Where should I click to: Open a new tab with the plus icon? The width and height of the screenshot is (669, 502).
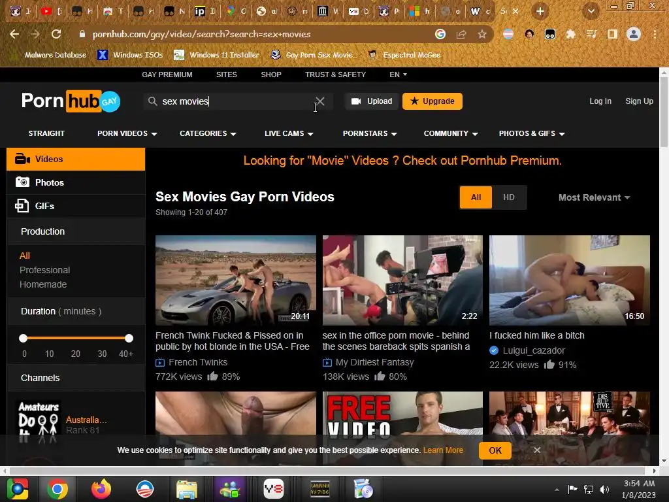pos(540,12)
